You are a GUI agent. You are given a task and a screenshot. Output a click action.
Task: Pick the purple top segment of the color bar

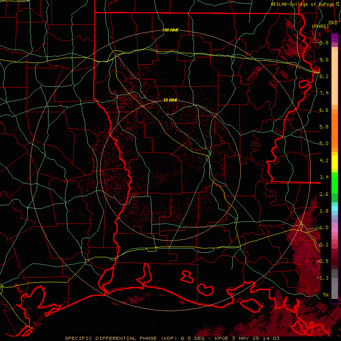pos(335,38)
